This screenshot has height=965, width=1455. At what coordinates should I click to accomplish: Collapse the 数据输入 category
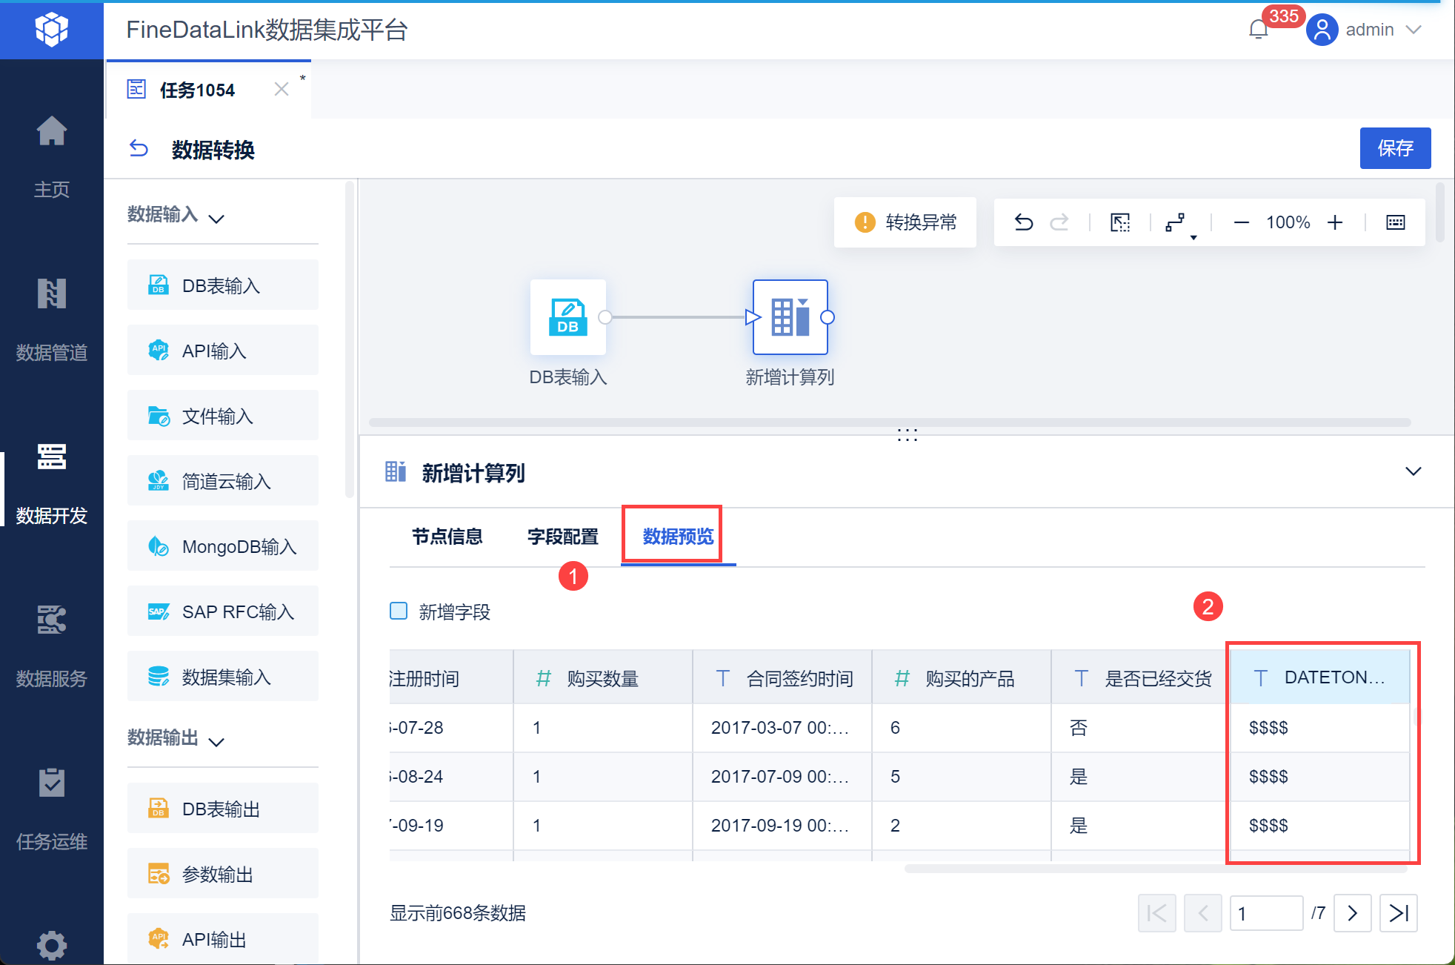216,219
